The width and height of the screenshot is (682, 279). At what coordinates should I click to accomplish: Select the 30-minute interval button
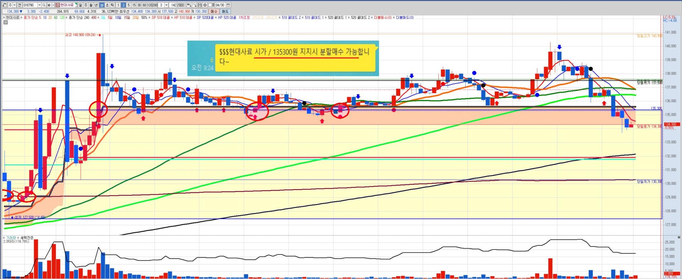pyautogui.click(x=139, y=5)
